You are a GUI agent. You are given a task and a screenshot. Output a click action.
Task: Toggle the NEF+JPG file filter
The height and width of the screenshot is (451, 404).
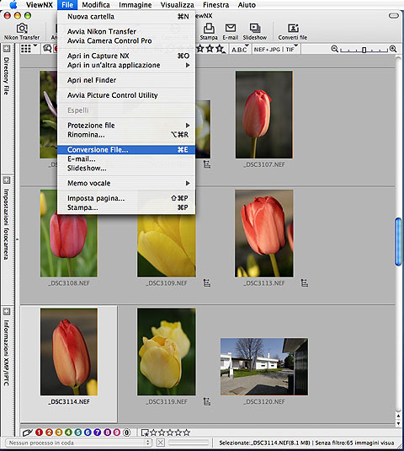pyautogui.click(x=267, y=50)
